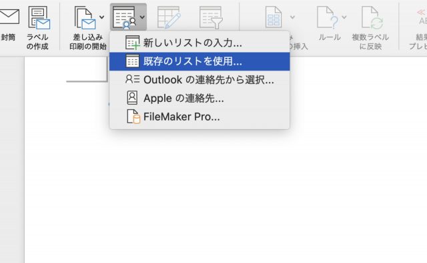Click the Apple contacts address book icon
The image size is (427, 263).
132,98
